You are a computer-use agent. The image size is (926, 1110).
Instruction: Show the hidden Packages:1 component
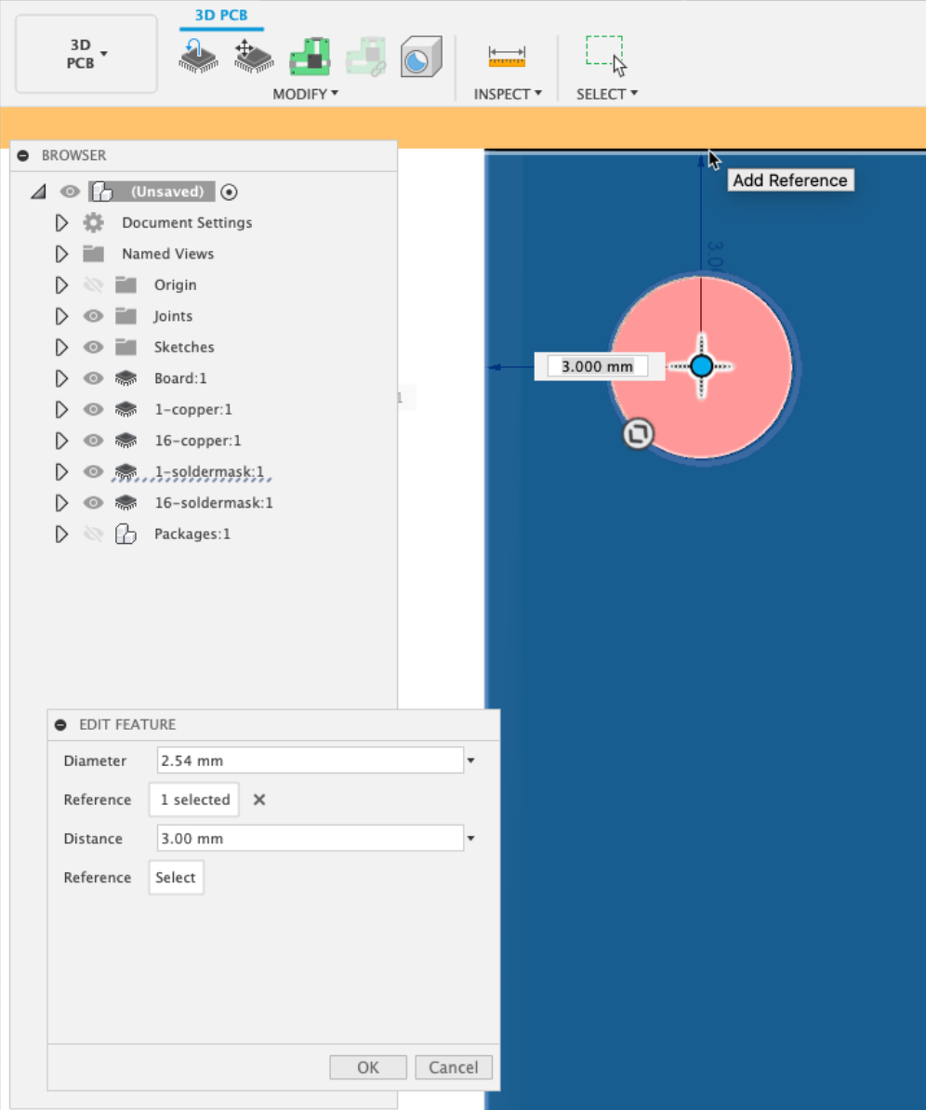click(x=94, y=534)
